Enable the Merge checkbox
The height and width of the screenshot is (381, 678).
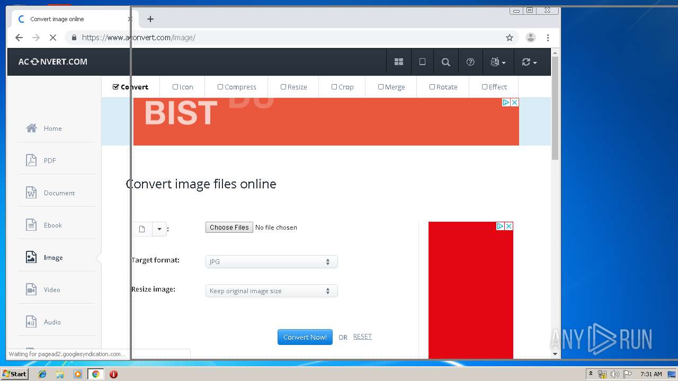[381, 87]
